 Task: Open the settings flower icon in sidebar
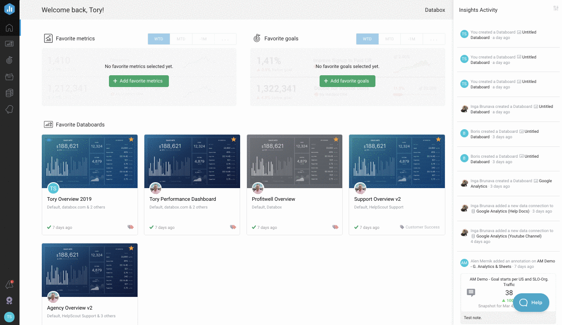tap(10, 301)
